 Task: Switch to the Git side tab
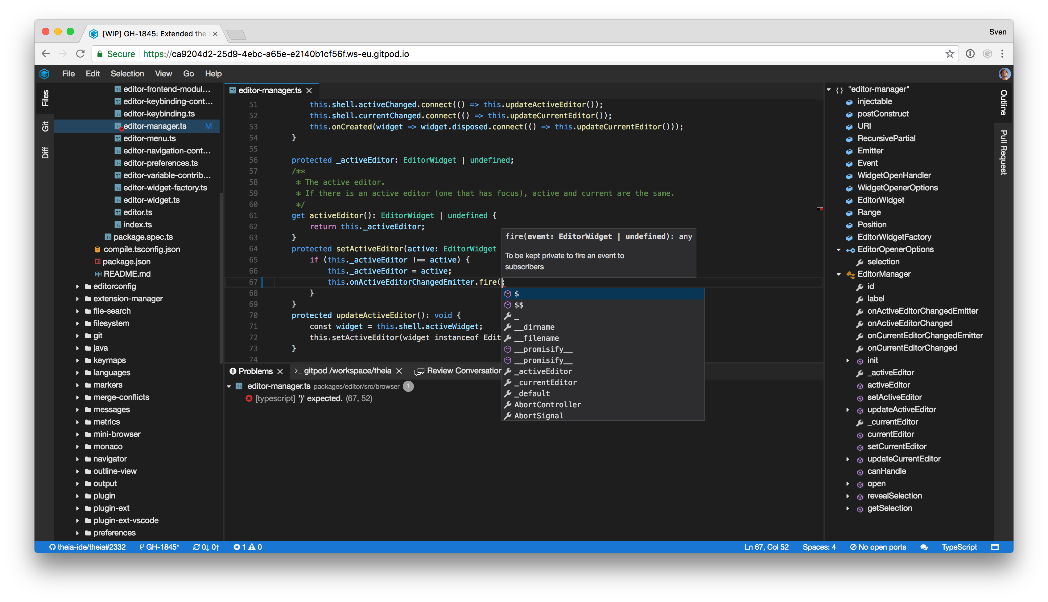(45, 126)
